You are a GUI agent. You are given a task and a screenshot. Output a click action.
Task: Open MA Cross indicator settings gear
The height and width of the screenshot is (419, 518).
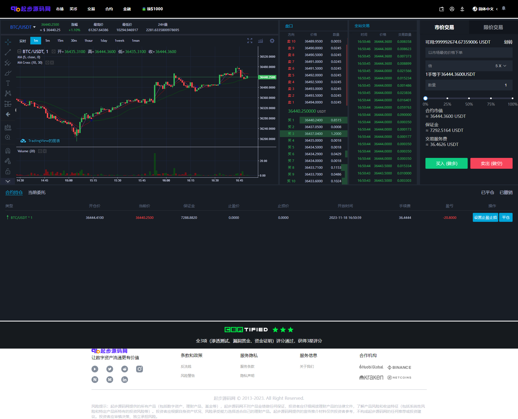pyautogui.click(x=47, y=63)
